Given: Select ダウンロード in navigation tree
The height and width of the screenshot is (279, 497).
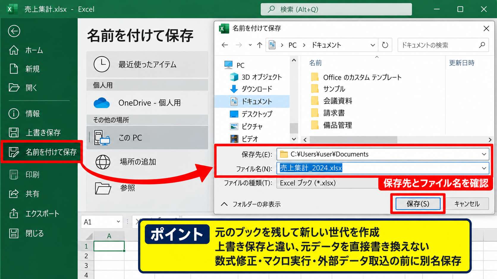Looking at the screenshot, I should [251, 89].
